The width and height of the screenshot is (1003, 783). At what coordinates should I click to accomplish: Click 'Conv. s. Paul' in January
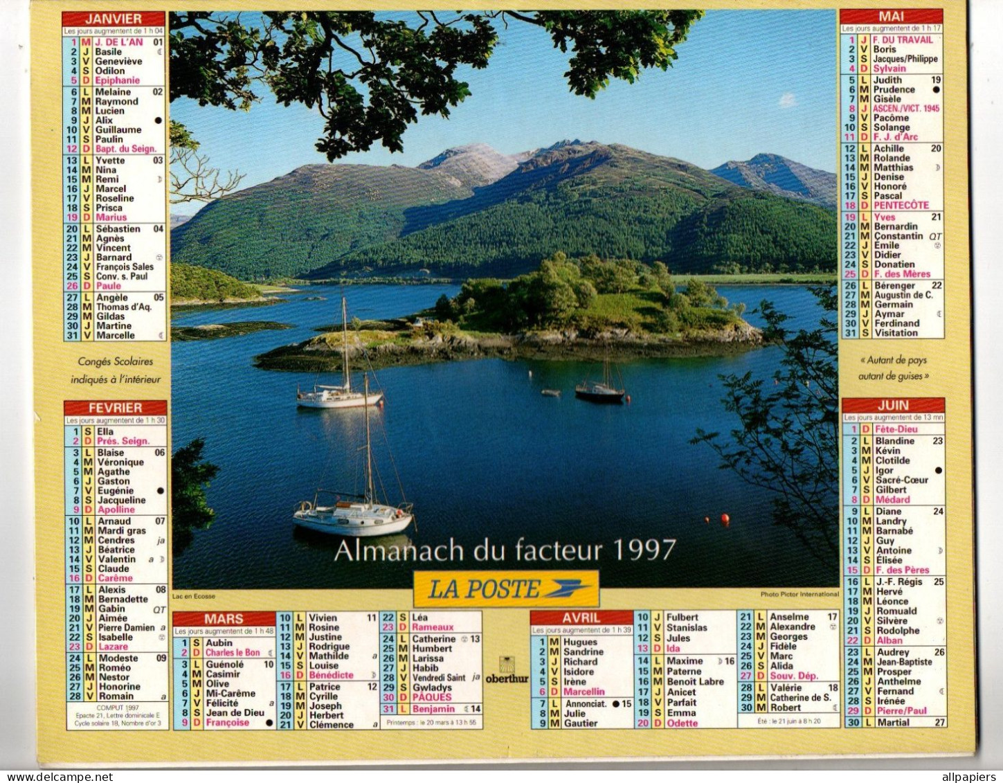point(122,276)
